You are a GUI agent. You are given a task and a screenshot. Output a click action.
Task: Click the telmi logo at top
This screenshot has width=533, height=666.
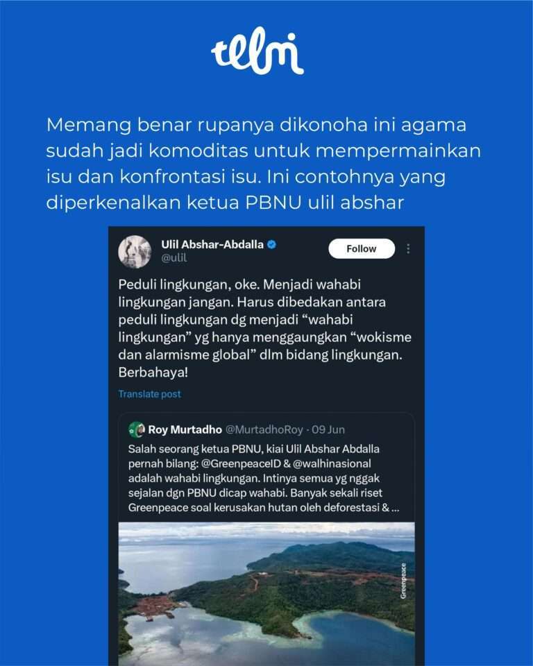(257, 51)
